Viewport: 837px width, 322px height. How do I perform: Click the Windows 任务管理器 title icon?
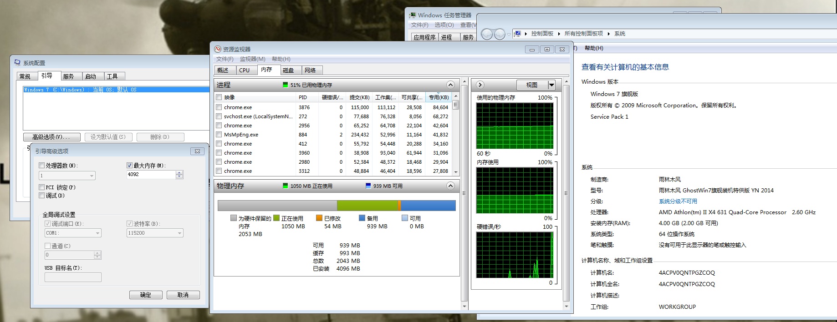point(413,15)
